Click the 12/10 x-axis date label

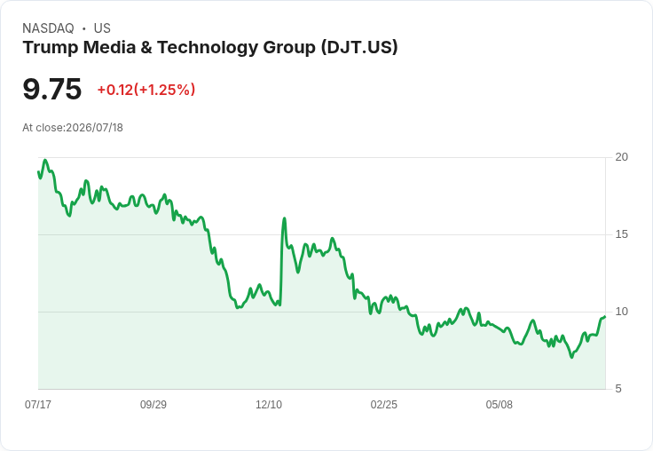269,404
